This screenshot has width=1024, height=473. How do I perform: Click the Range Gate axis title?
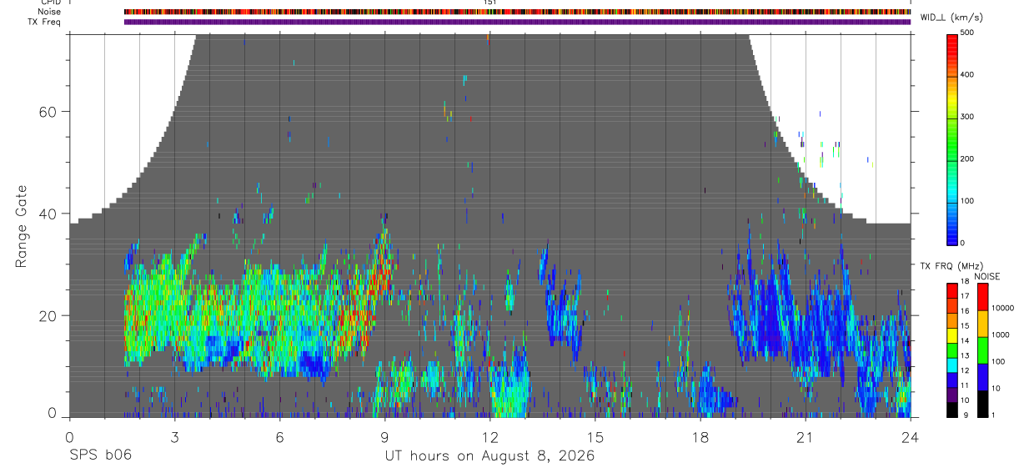pos(22,226)
